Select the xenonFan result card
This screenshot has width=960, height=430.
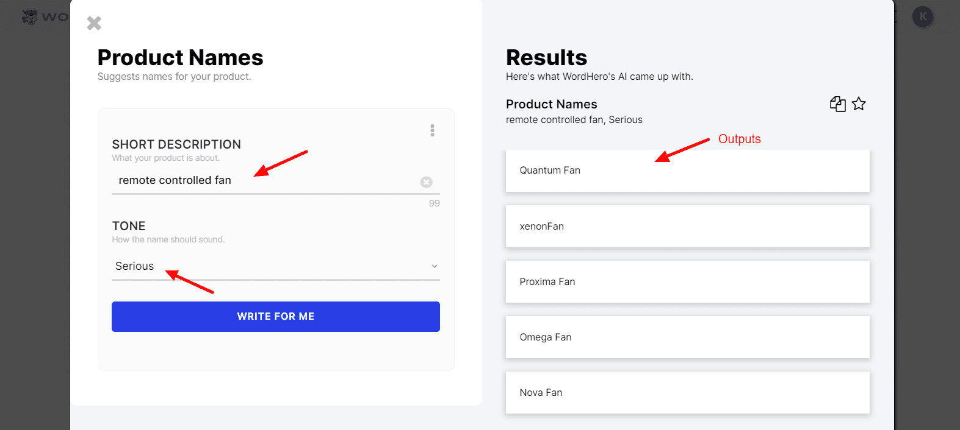[x=688, y=226]
